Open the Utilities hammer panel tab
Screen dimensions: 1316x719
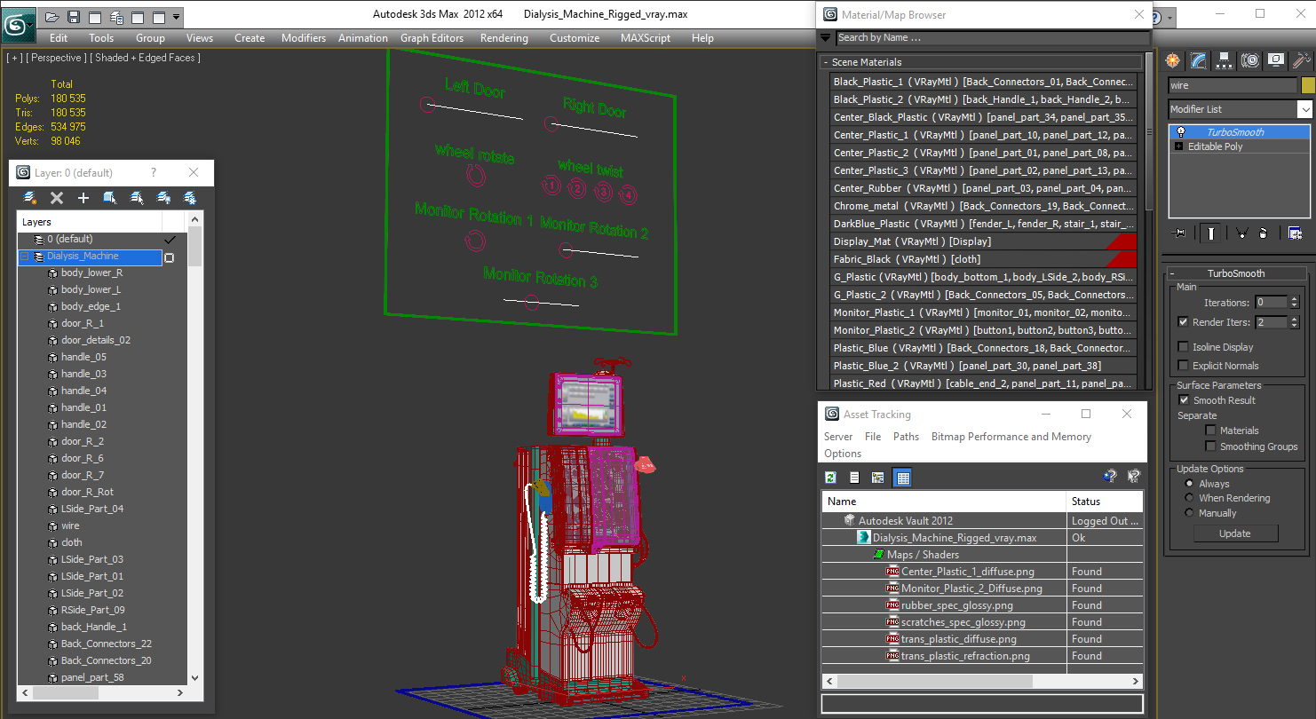[1302, 60]
